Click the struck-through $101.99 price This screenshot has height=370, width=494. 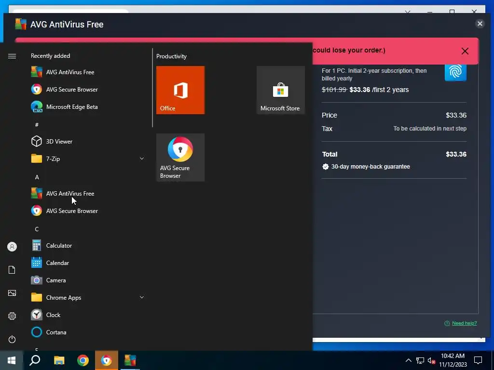tap(334, 90)
